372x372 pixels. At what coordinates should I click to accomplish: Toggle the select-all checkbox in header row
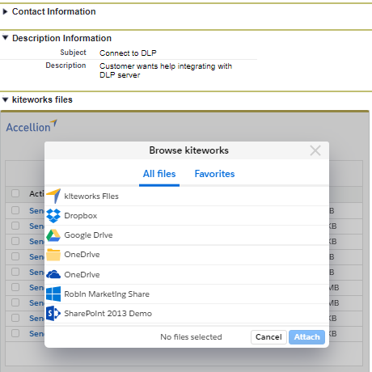point(15,193)
